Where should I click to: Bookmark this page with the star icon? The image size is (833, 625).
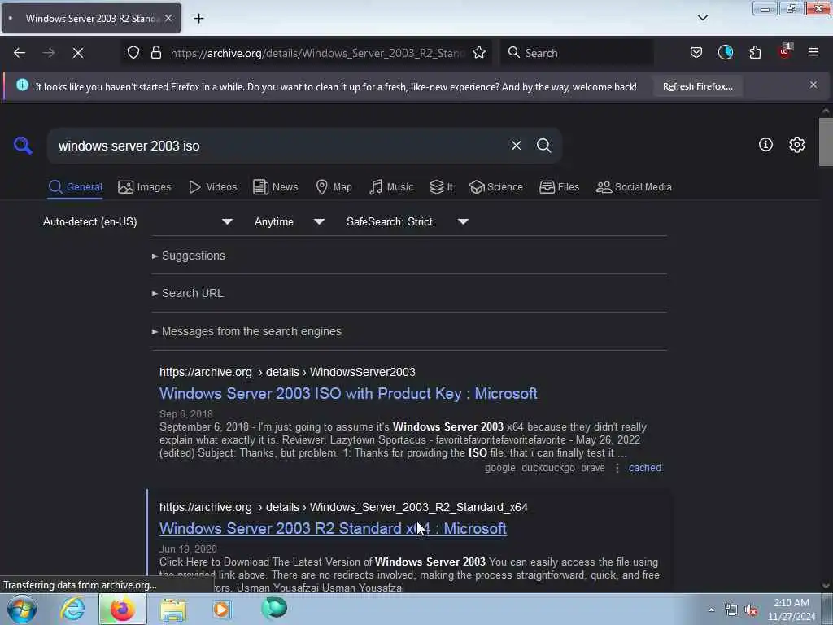[x=479, y=53]
